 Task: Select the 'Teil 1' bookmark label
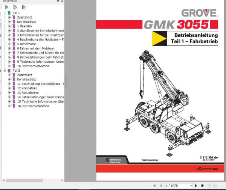point(16,13)
